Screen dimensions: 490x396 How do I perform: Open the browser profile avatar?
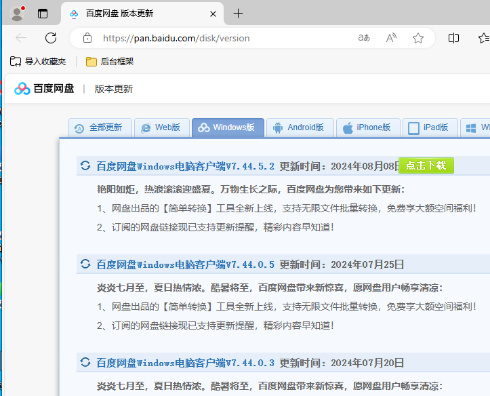tap(17, 14)
